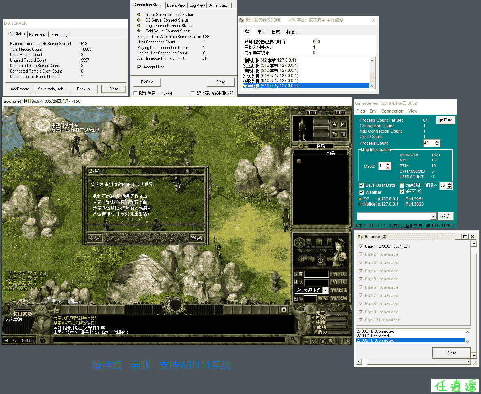Enable 禁止客户端注册帐号 checkbox
This screenshot has height=394, width=481.
click(x=193, y=93)
